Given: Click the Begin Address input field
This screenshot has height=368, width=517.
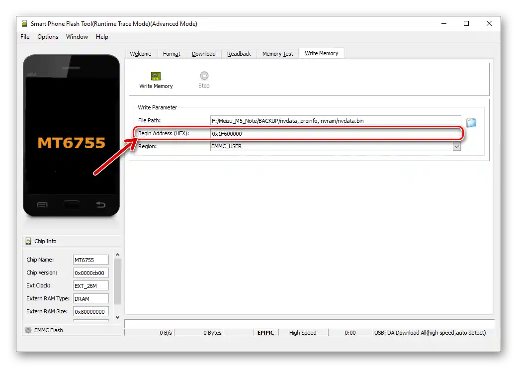Looking at the screenshot, I should tap(333, 133).
